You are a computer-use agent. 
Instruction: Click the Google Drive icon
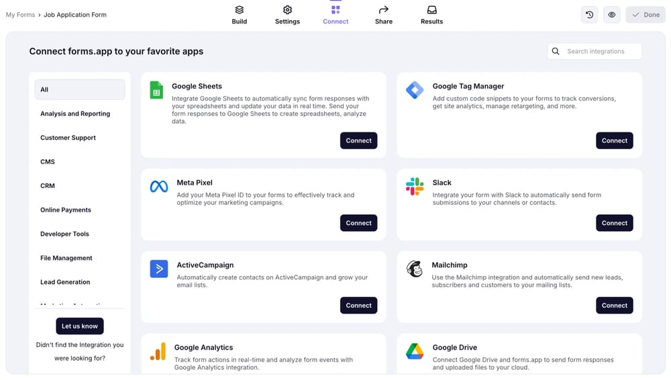(415, 351)
